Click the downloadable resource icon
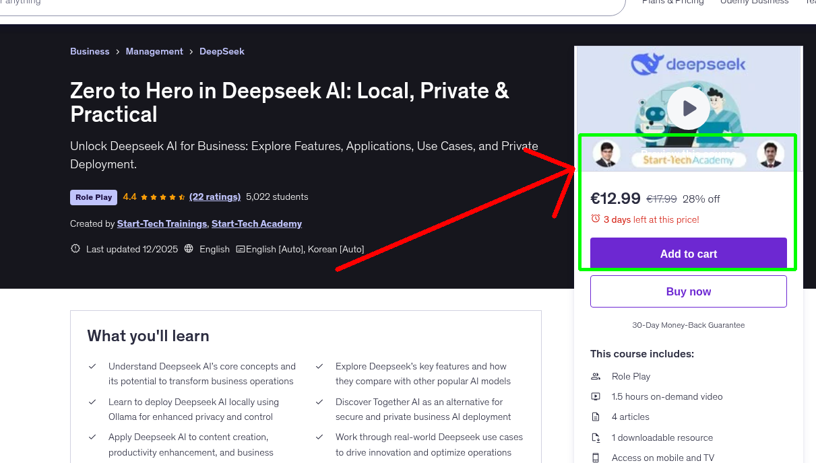816x463 pixels. coord(596,437)
